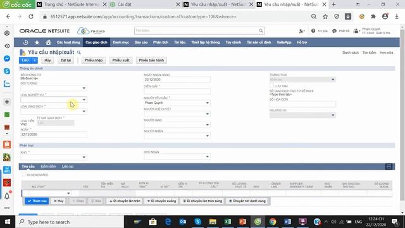Click the NGÀY NHẬN HÀNG date field

[x=177, y=80]
